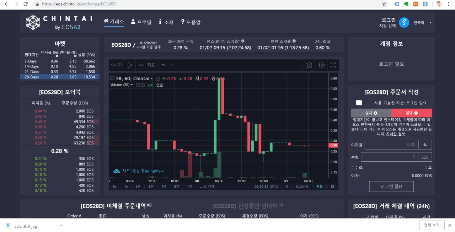Image resolution: width=455 pixels, height=232 pixels.
Task: Toggle 자동 auto scale
Action: [320, 187]
